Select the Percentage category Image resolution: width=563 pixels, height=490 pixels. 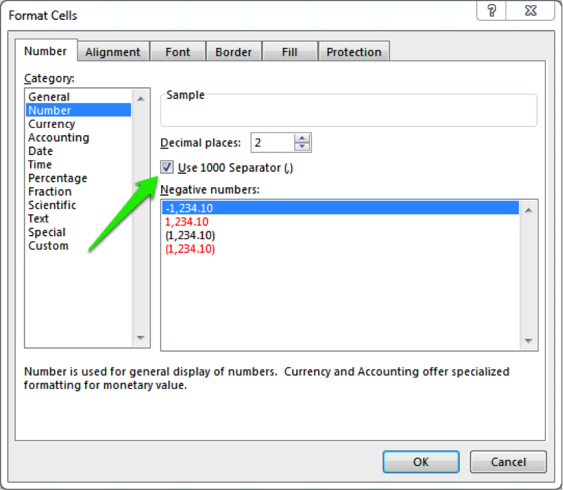57,178
